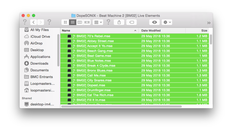This screenshot has height=130, width=237.
Task: Sort files by Name column header
Action: [x=98, y=31]
